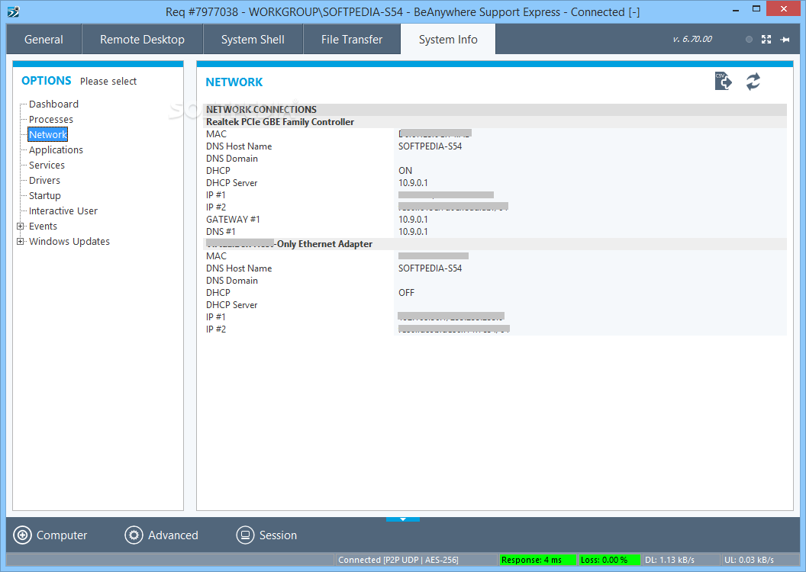
Task: Switch to the Remote Desktop tab
Action: (143, 40)
